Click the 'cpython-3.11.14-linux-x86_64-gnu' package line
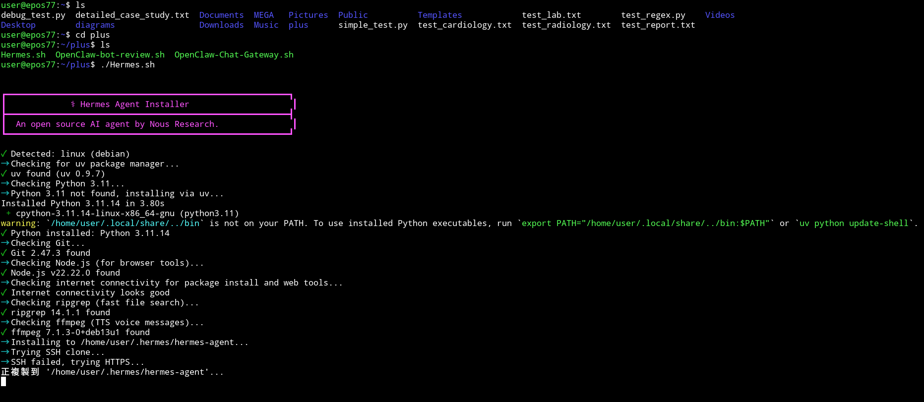The image size is (924, 402). [123, 214]
